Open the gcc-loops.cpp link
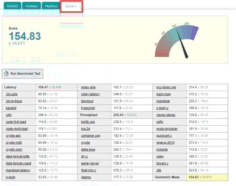The image size is (236, 186). pos(166,87)
